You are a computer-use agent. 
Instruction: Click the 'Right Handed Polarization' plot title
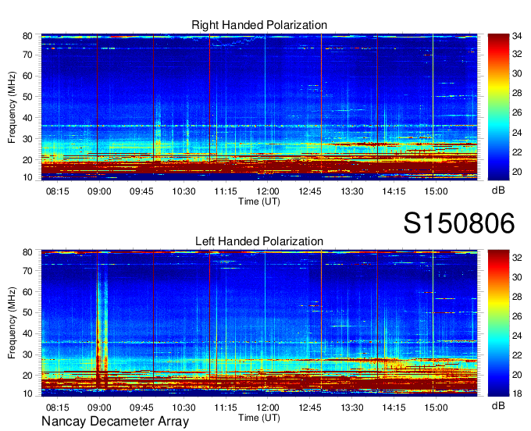click(259, 25)
